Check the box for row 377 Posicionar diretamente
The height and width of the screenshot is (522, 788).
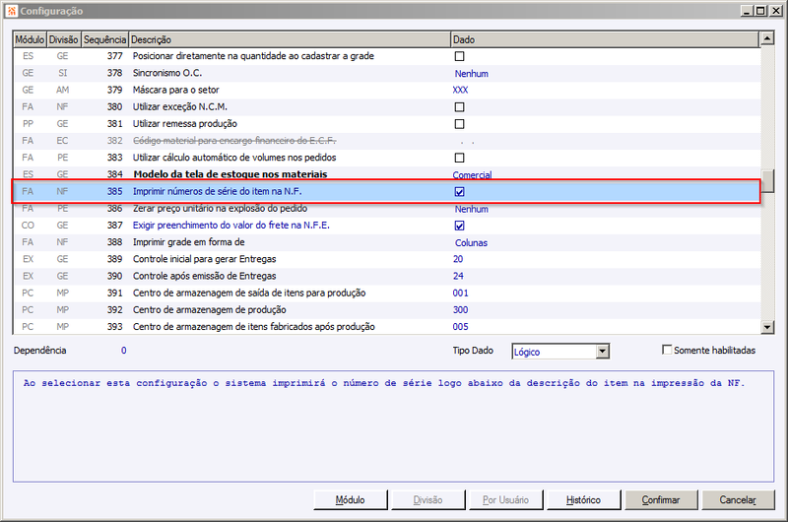click(x=459, y=56)
